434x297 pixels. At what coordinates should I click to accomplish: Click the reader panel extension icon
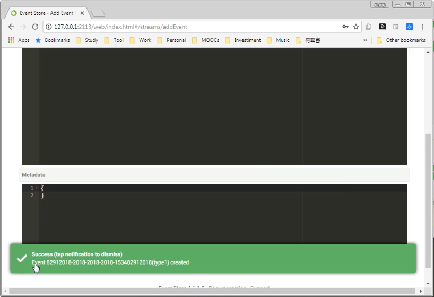click(x=396, y=27)
